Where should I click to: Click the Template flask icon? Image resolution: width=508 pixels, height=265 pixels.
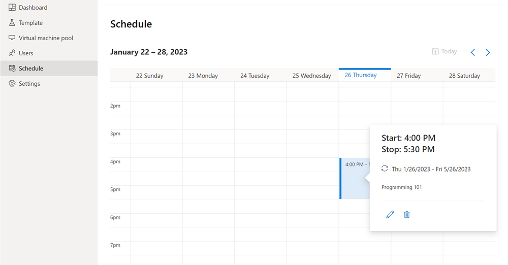pyautogui.click(x=12, y=22)
